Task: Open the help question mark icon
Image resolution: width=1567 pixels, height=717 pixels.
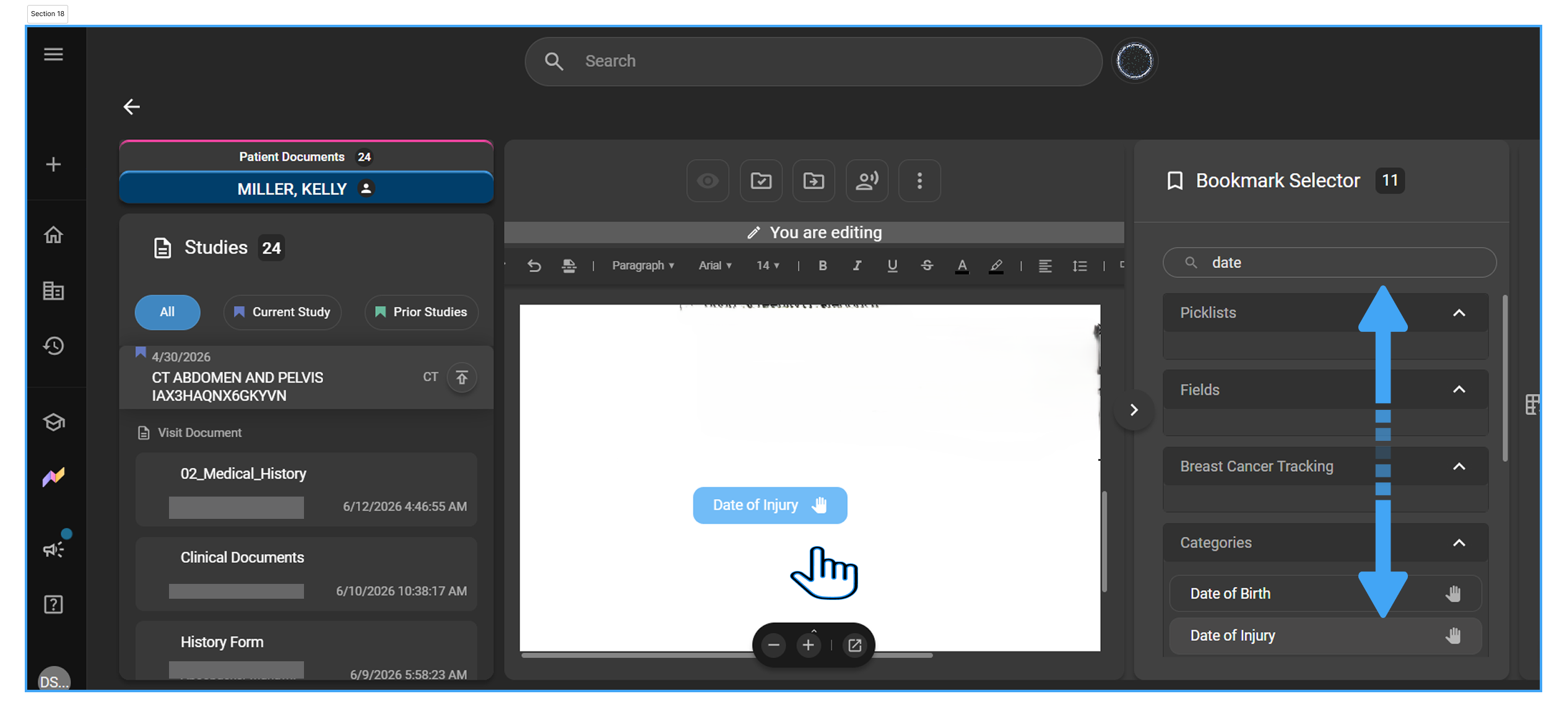Action: tap(53, 604)
